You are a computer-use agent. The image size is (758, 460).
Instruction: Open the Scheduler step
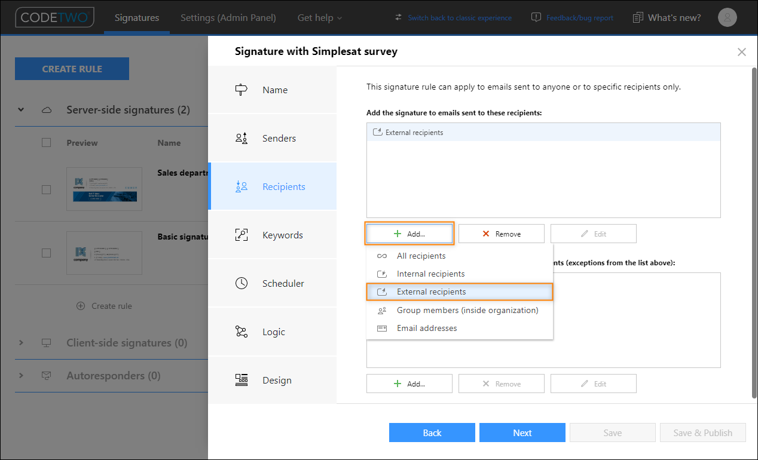point(273,284)
